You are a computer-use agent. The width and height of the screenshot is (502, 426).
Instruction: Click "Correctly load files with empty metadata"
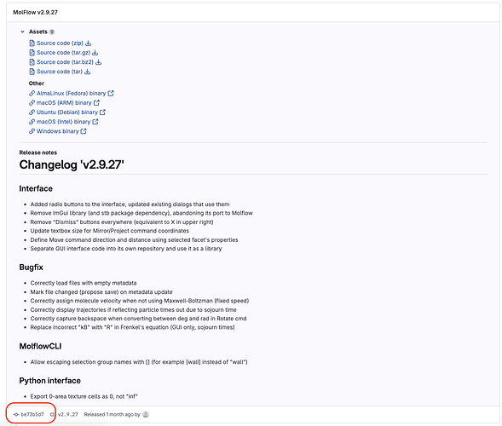[x=84, y=283]
